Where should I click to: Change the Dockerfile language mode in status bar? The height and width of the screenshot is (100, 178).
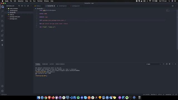click(x=168, y=94)
